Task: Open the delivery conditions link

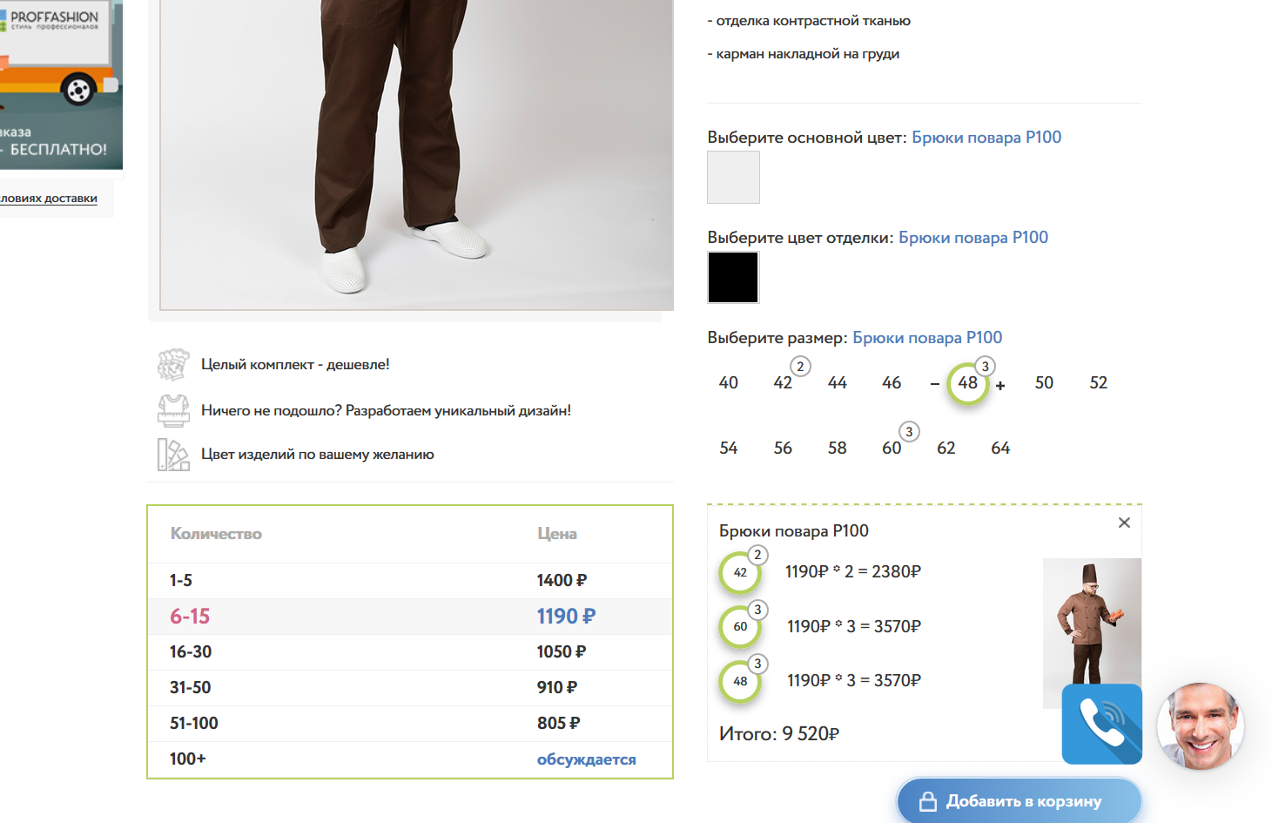Action: coord(49,199)
